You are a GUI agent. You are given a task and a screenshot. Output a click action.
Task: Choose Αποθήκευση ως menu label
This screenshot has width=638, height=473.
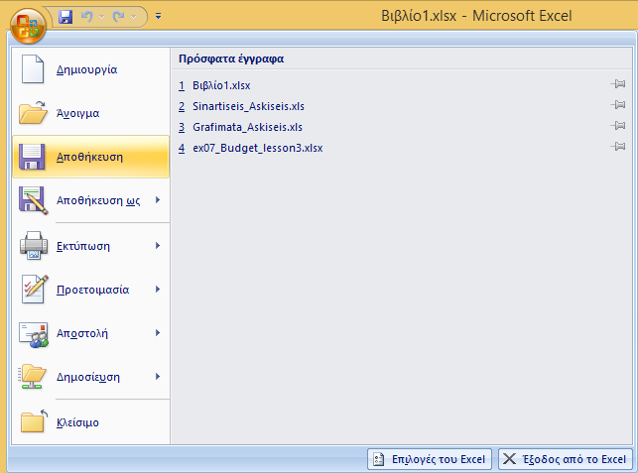click(98, 200)
